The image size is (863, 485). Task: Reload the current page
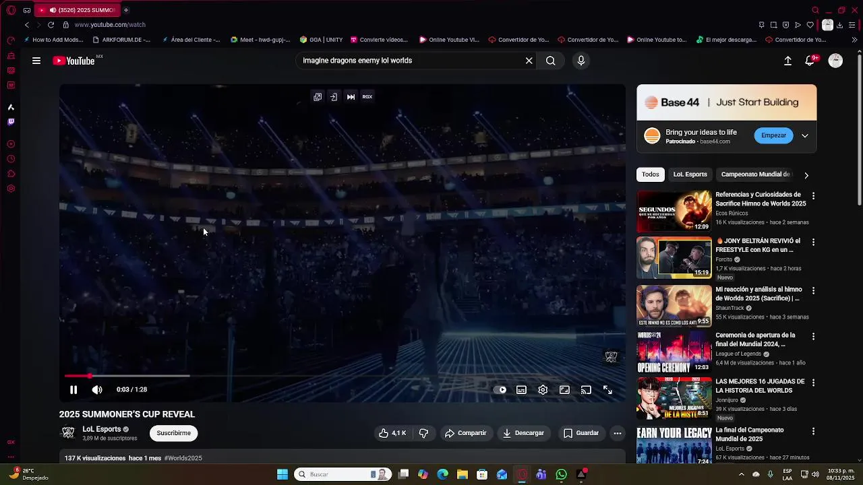click(x=51, y=25)
